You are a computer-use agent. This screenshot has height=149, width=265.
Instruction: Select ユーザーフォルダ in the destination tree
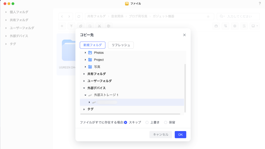pos(99,81)
